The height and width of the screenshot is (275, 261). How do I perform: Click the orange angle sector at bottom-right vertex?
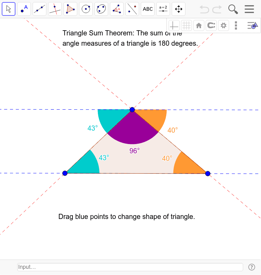pos(186,166)
